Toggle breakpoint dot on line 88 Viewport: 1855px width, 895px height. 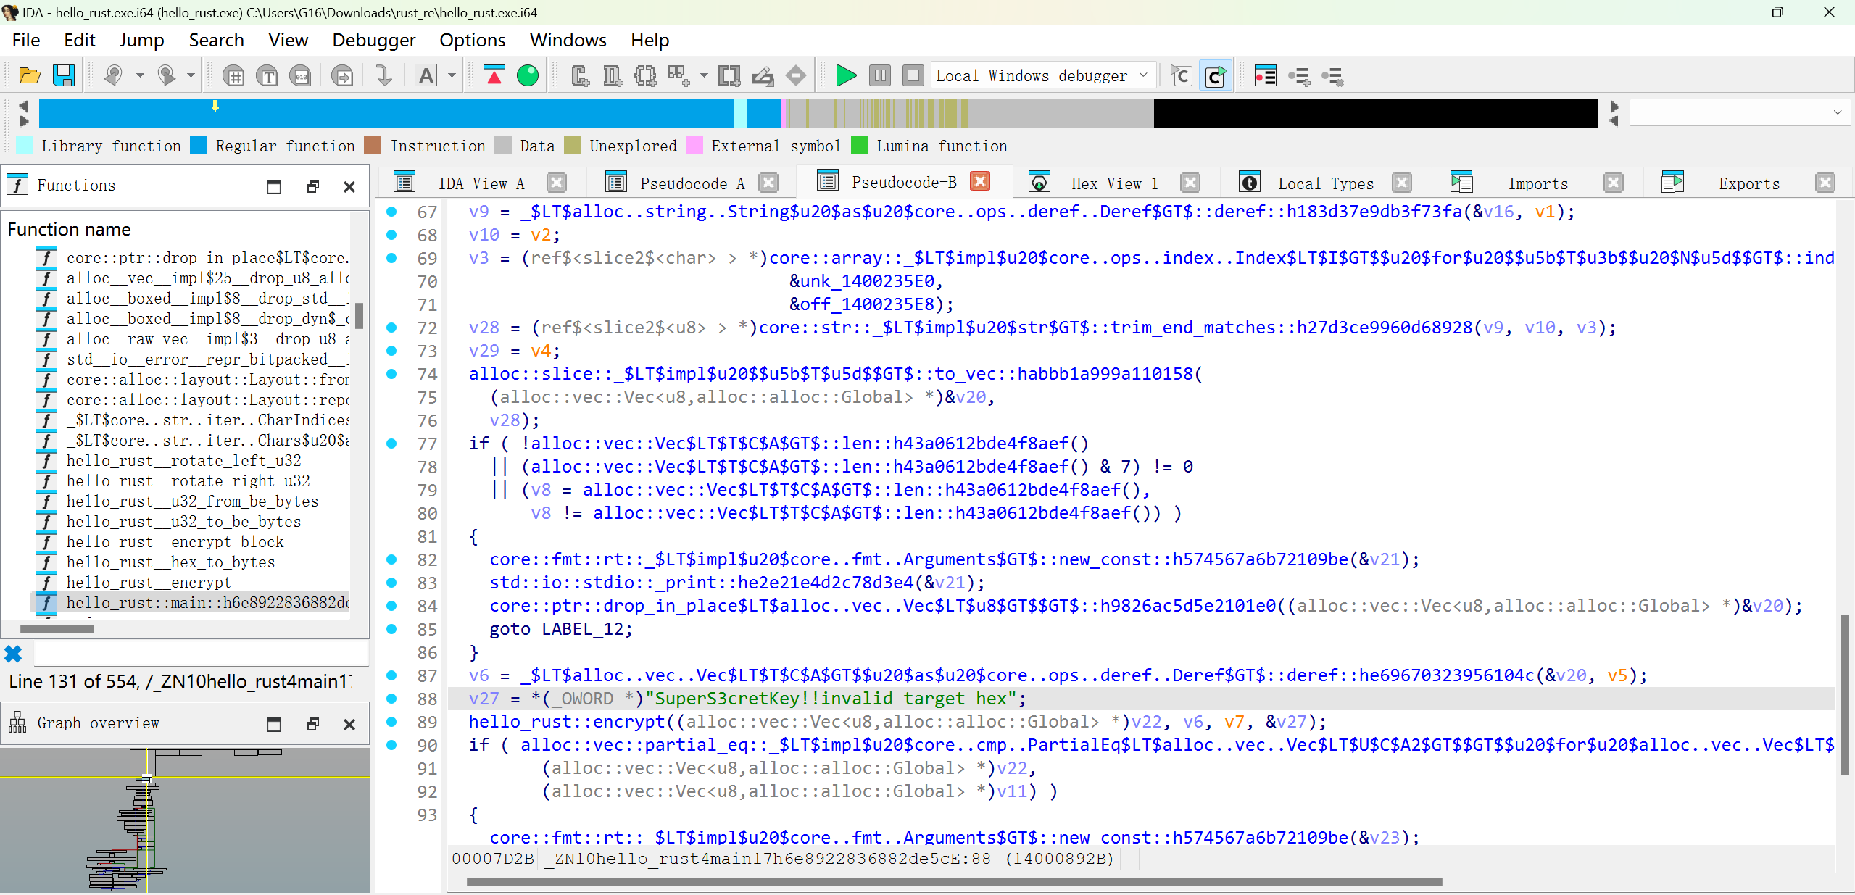(391, 699)
